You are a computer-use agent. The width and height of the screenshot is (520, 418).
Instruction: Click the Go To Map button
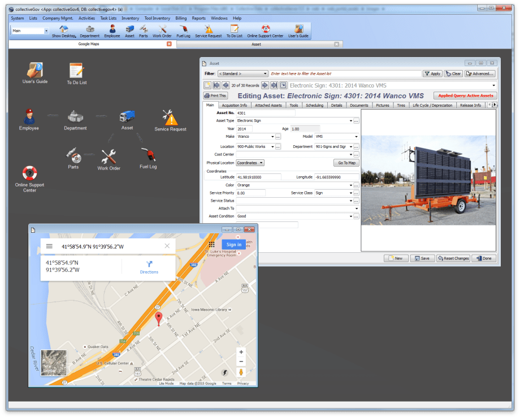[346, 163]
